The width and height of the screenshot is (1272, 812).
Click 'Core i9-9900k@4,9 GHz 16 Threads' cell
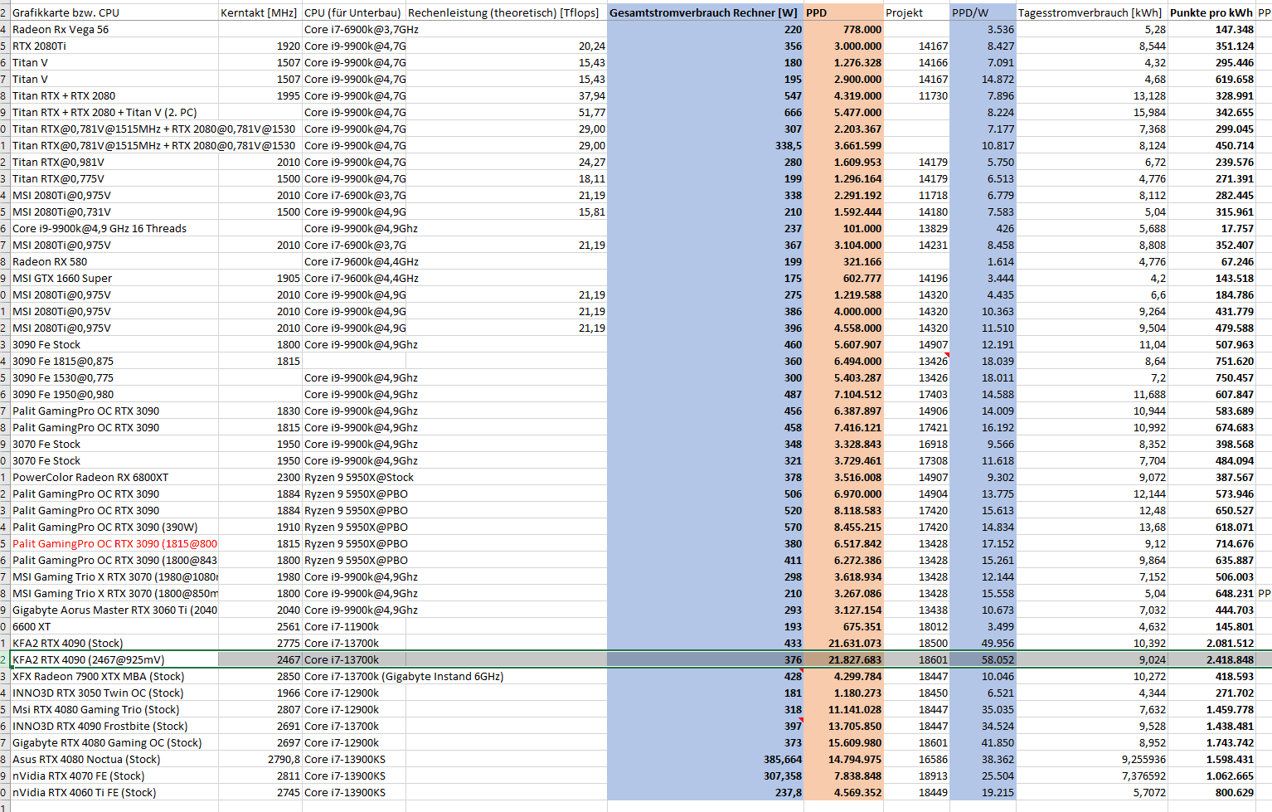114,228
